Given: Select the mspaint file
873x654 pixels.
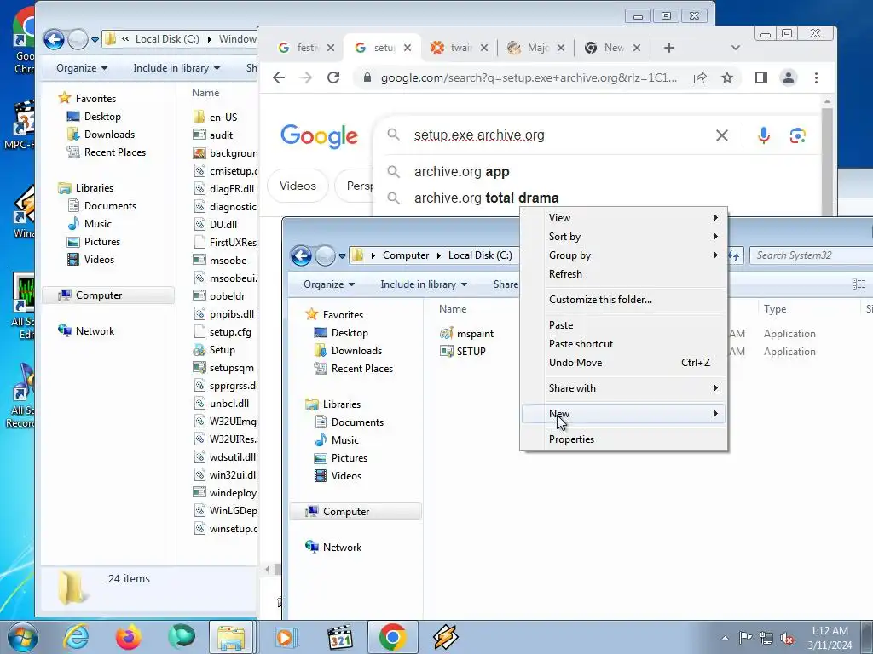Looking at the screenshot, I should 466,334.
